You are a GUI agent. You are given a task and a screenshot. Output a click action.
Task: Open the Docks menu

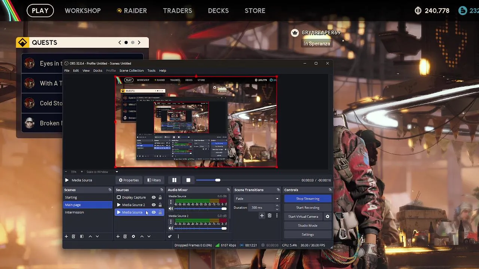tap(98, 71)
